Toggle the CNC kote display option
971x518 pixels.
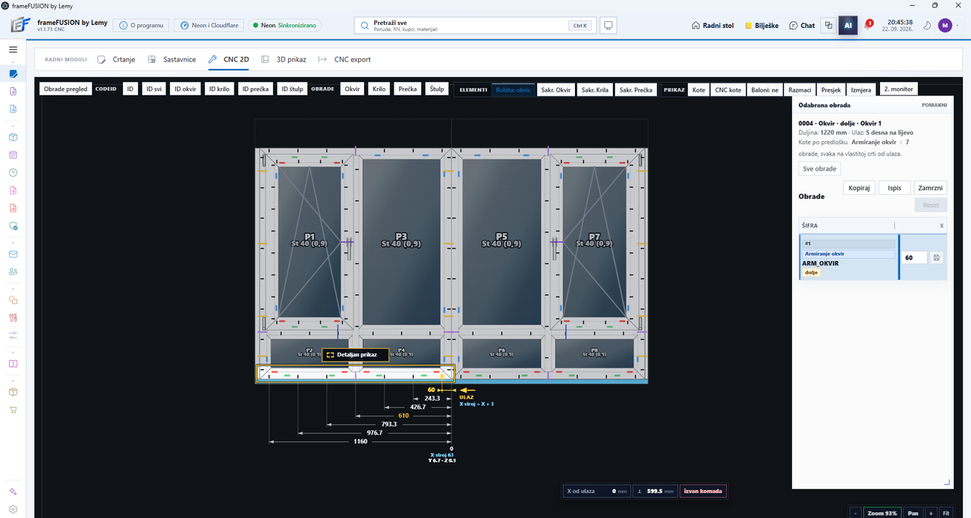[728, 89]
